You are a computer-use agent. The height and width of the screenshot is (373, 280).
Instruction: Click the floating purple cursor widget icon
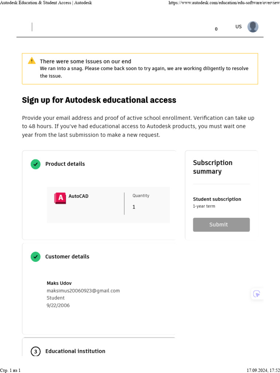[257, 294]
